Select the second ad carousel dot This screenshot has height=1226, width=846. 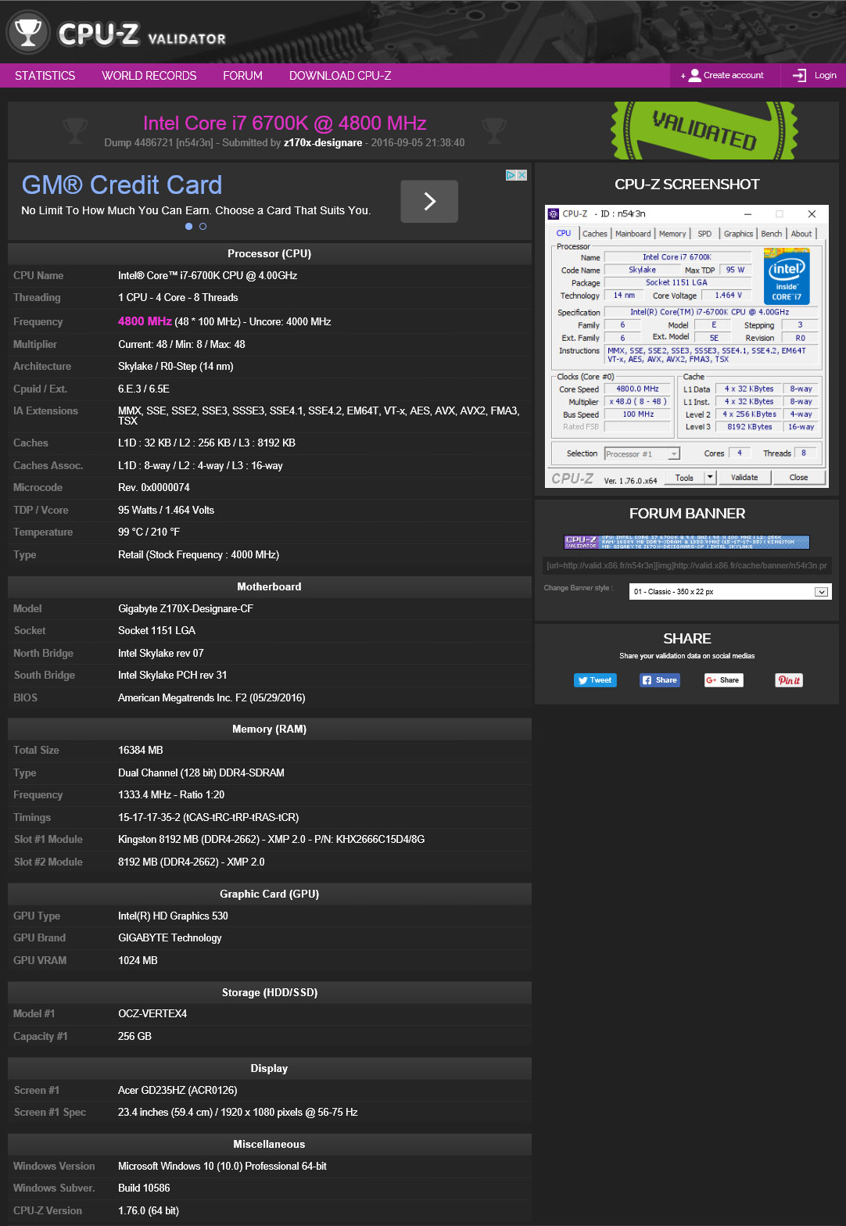tap(203, 226)
